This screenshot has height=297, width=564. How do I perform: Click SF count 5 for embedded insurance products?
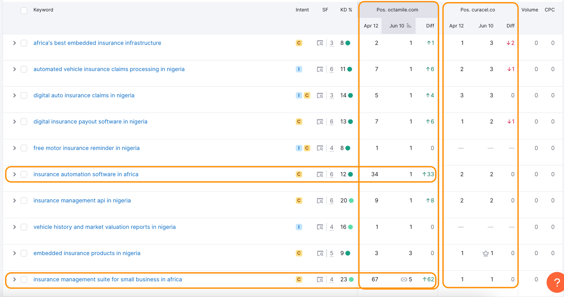(x=332, y=253)
